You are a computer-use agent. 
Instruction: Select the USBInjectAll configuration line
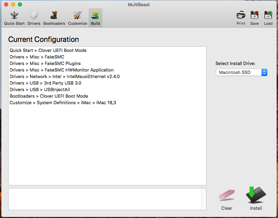point(40,89)
